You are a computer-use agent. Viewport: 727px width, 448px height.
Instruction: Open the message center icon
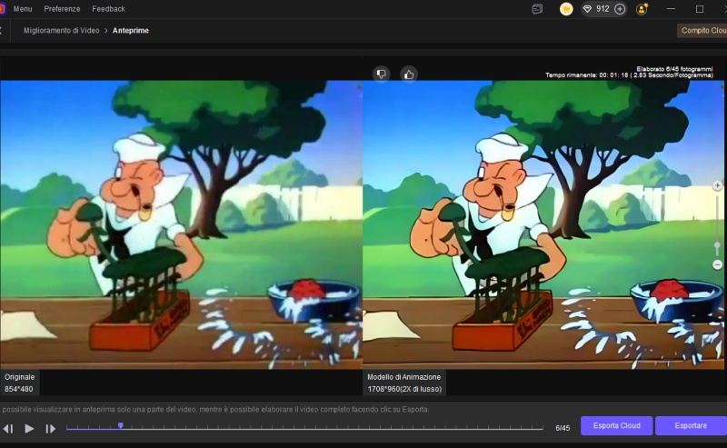[537, 9]
